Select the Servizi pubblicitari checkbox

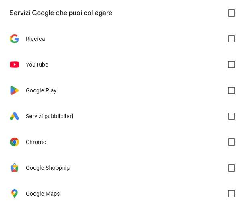(x=232, y=116)
